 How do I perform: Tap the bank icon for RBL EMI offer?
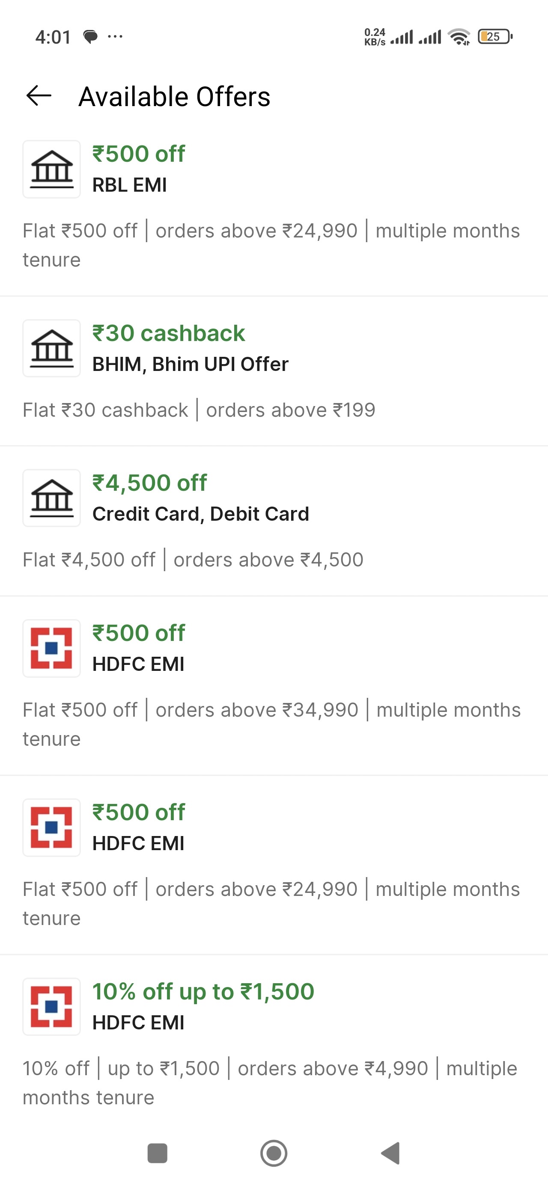(x=52, y=169)
